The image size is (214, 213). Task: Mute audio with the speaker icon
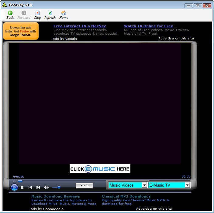coord(46,188)
